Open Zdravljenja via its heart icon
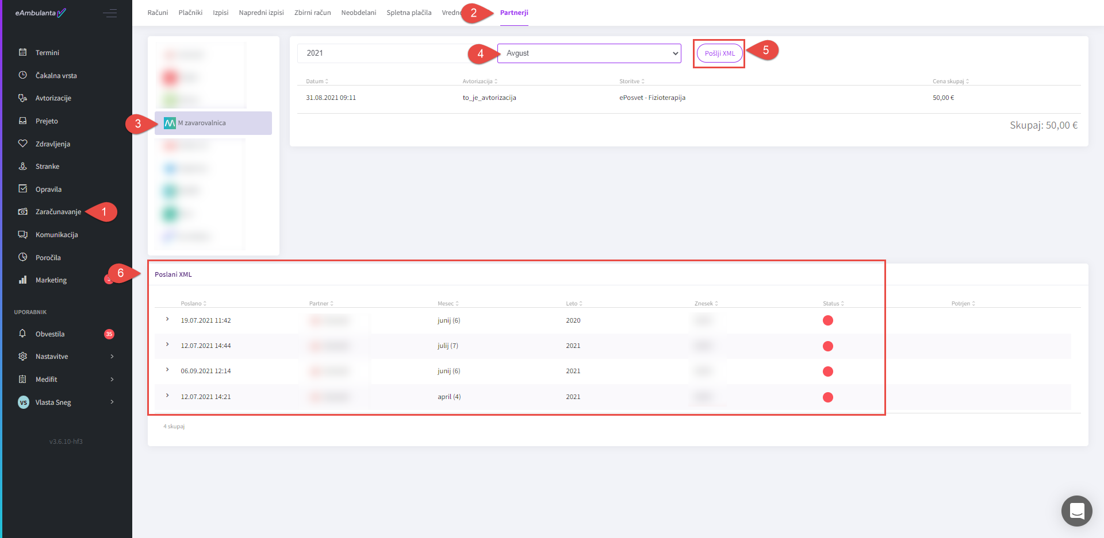The width and height of the screenshot is (1104, 538). (x=23, y=144)
